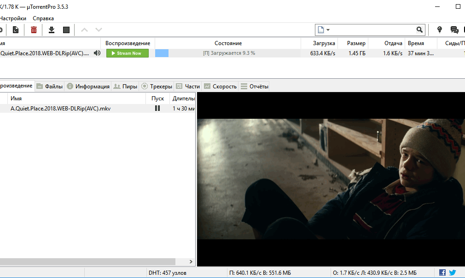This screenshot has height=278, width=465.
Task: Click the 633.4 КБ/s download speed cell
Action: coord(323,53)
